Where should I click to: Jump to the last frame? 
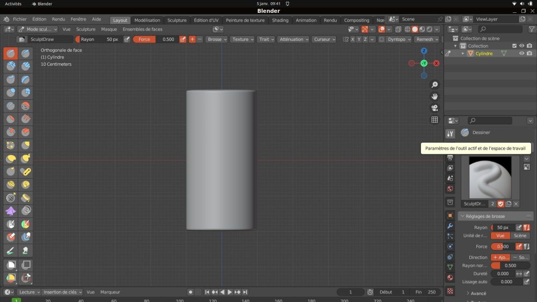pyautogui.click(x=245, y=292)
